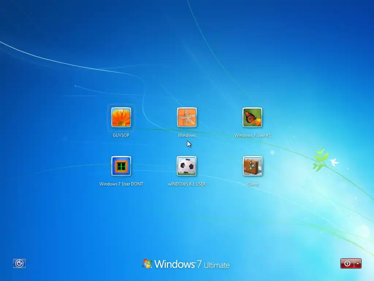The width and height of the screenshot is (374, 281).
Task: Open the Ease of Access button
Action: coord(19,263)
